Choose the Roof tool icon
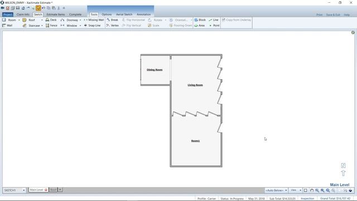The width and height of the screenshot is (357, 201). [x=25, y=20]
